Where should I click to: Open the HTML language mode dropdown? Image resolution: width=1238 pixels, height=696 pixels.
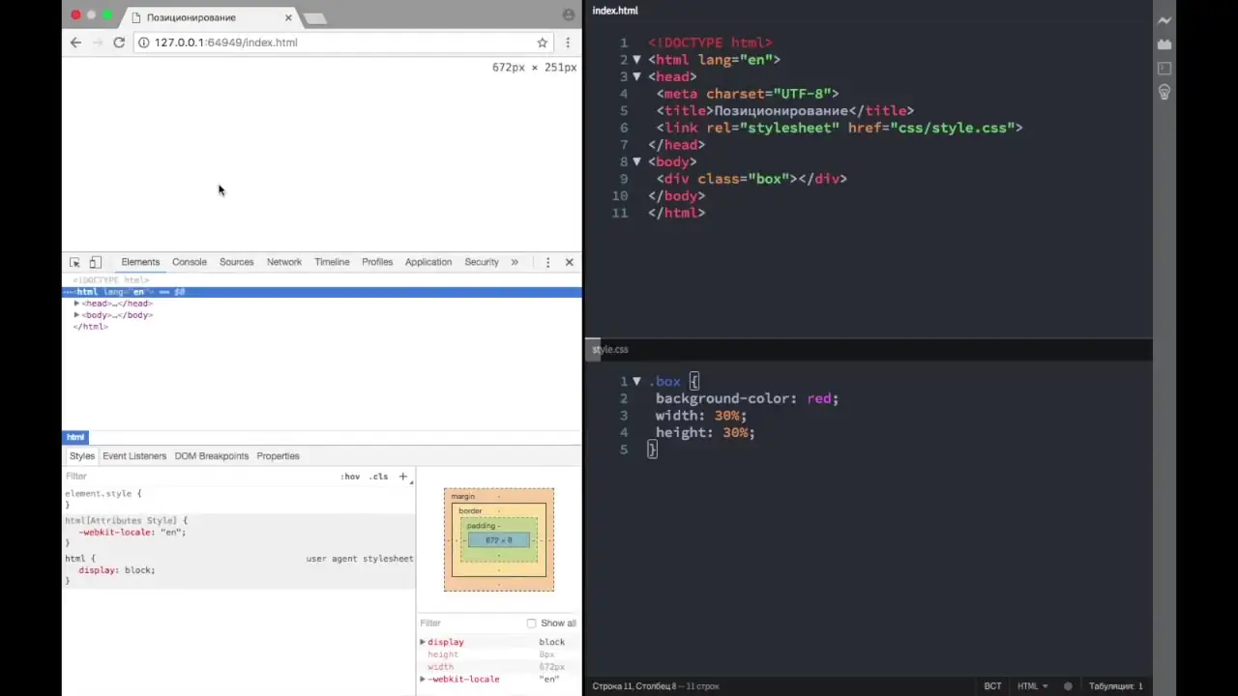[x=1032, y=686]
